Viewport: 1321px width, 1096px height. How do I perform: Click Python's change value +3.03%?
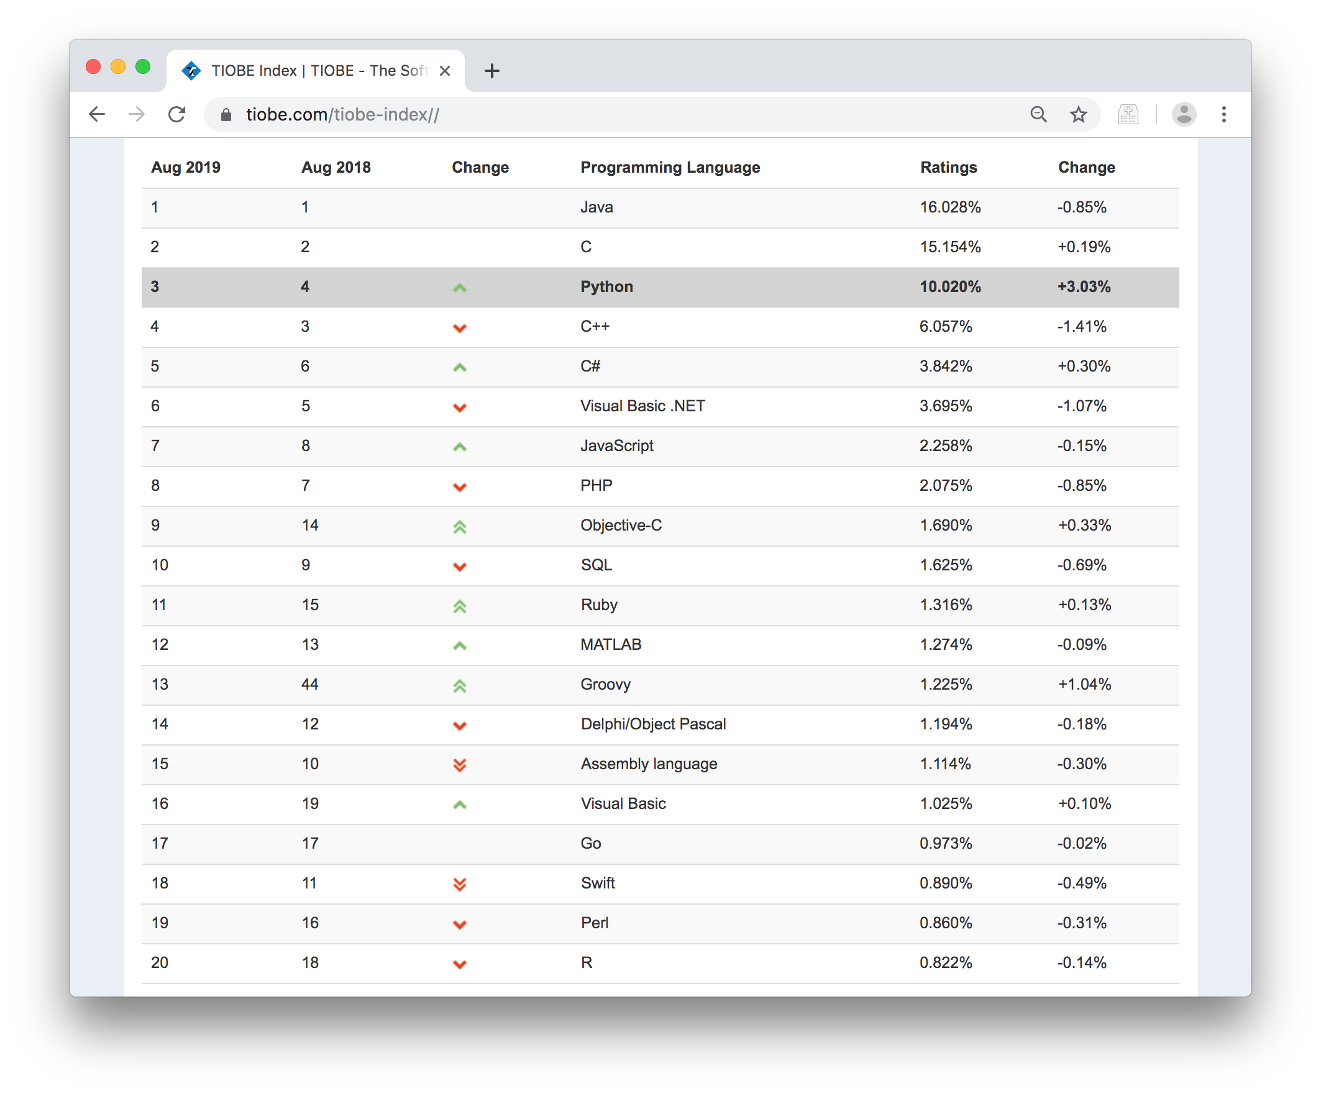[1084, 286]
